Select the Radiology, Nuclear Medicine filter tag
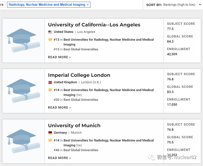The width and height of the screenshot is (203, 166). coord(47,5)
